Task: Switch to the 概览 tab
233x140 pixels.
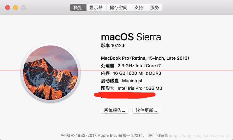Action: click(x=78, y=8)
